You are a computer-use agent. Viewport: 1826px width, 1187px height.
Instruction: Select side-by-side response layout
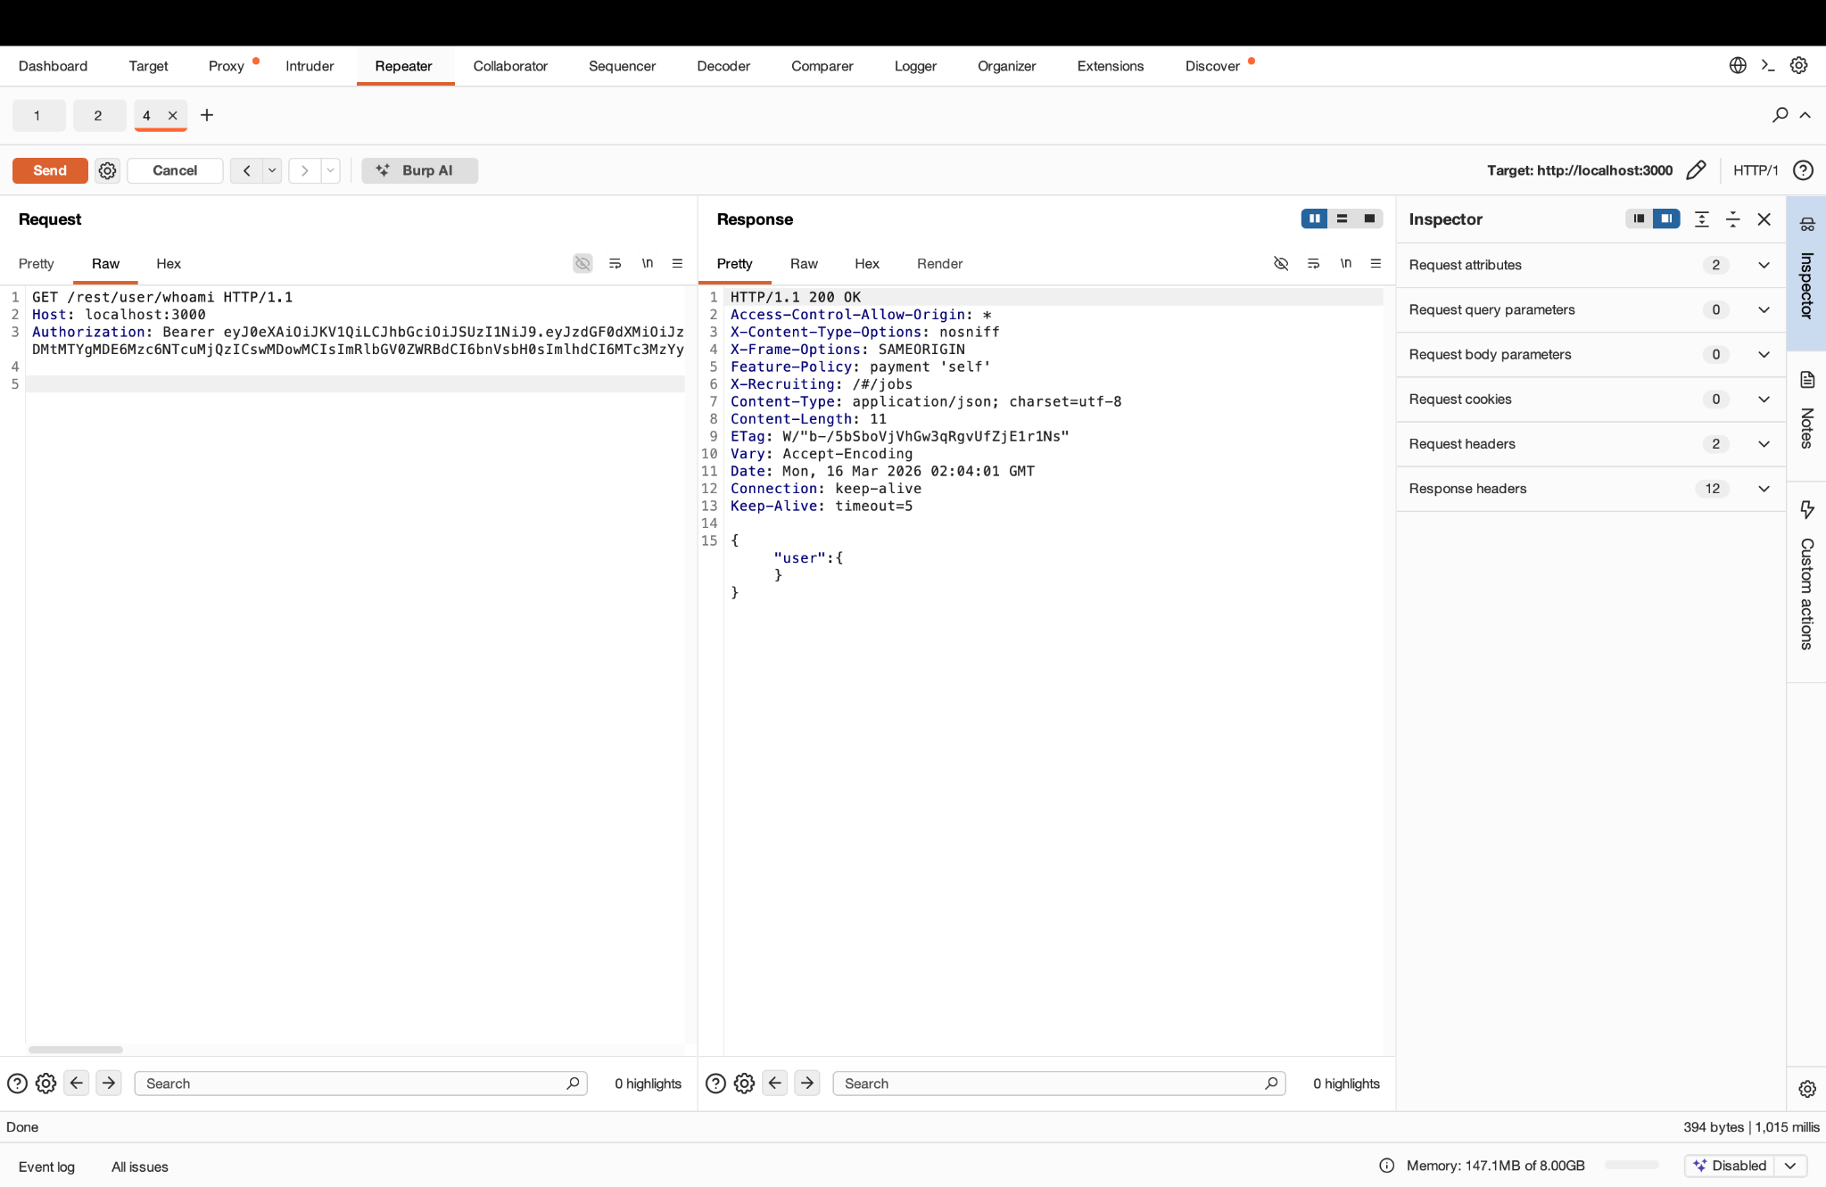1314,218
